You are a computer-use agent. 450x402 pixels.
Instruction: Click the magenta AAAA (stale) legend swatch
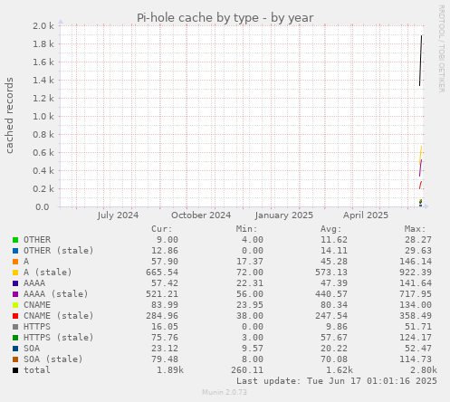[15, 294]
